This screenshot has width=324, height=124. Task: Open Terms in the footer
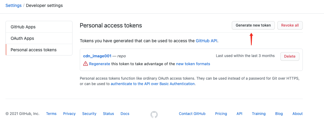pos(51,114)
